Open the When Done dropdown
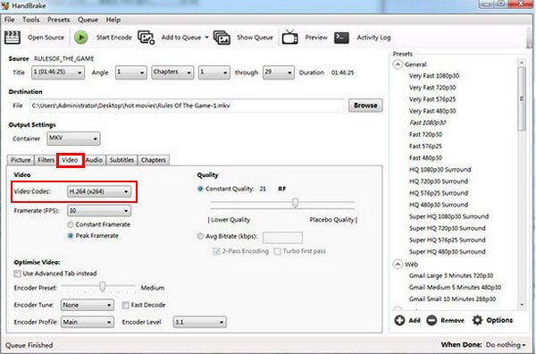 (x=506, y=345)
